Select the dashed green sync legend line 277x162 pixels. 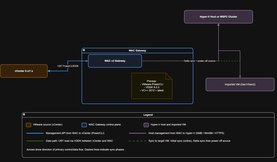[x=137, y=141]
